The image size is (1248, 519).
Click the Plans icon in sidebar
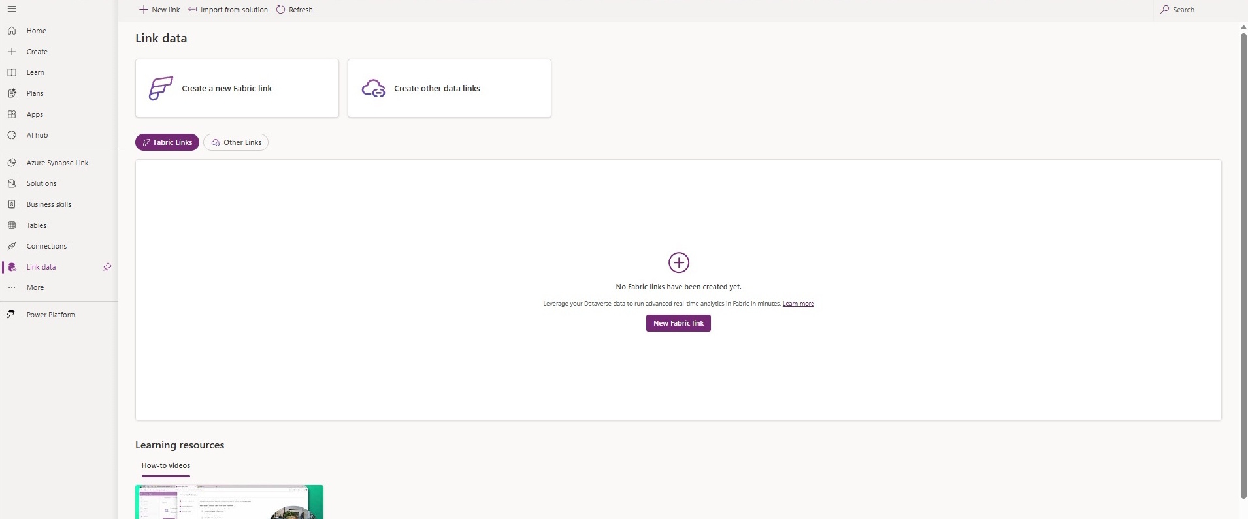point(12,93)
